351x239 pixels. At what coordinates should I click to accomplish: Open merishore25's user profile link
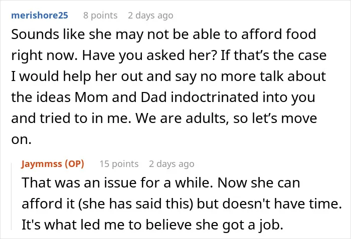pos(40,15)
